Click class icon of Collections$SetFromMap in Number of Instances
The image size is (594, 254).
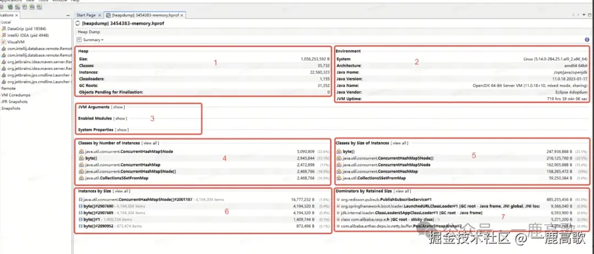coord(81,178)
